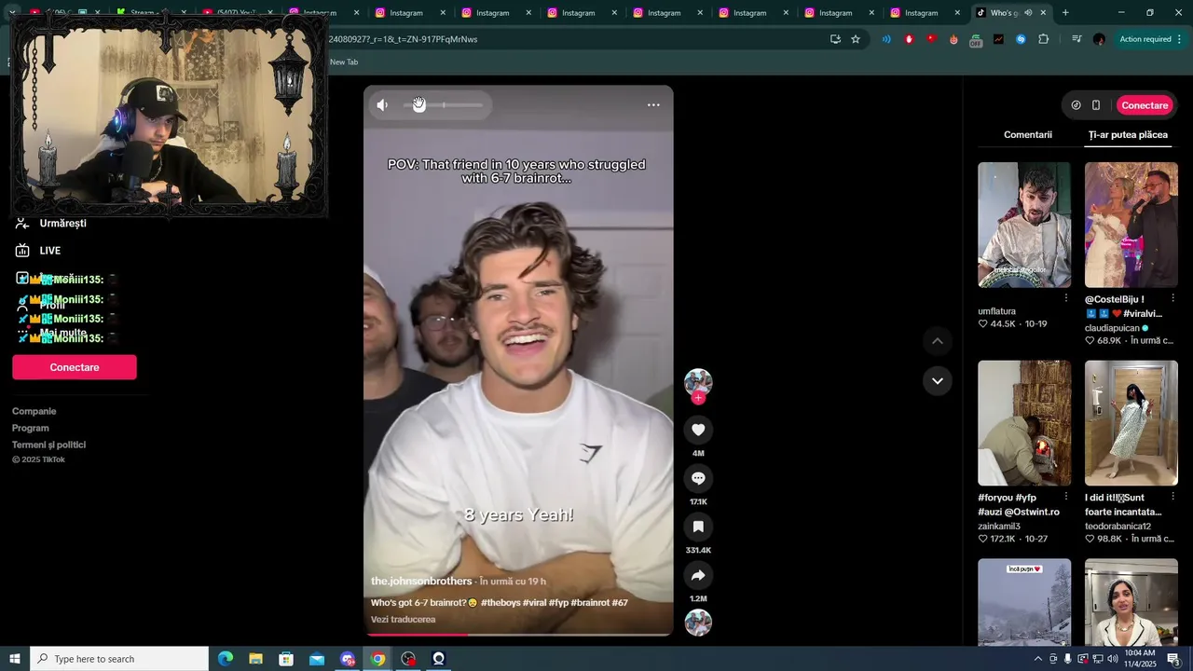The image size is (1193, 671).
Task: Mute the TikTok tab via speaker icon
Action: pyautogui.click(x=1028, y=13)
